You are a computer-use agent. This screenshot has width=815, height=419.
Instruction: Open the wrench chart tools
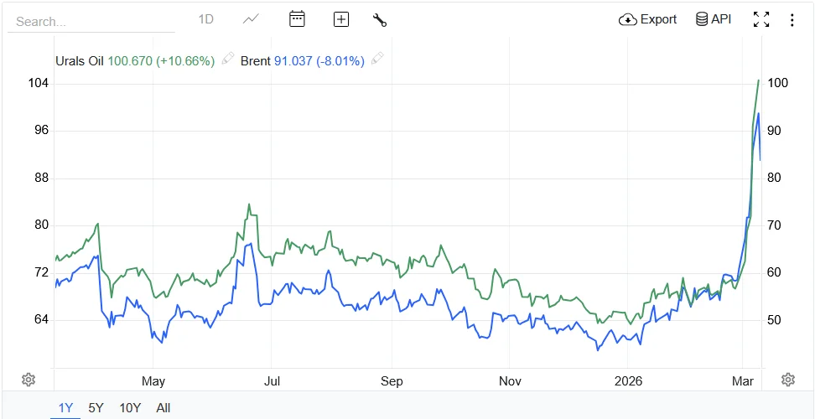(380, 19)
